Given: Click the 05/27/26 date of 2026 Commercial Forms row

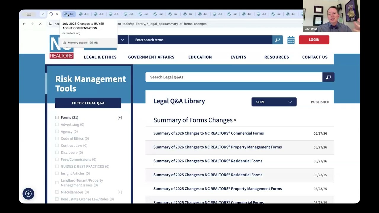Looking at the screenshot, I should (x=320, y=133).
